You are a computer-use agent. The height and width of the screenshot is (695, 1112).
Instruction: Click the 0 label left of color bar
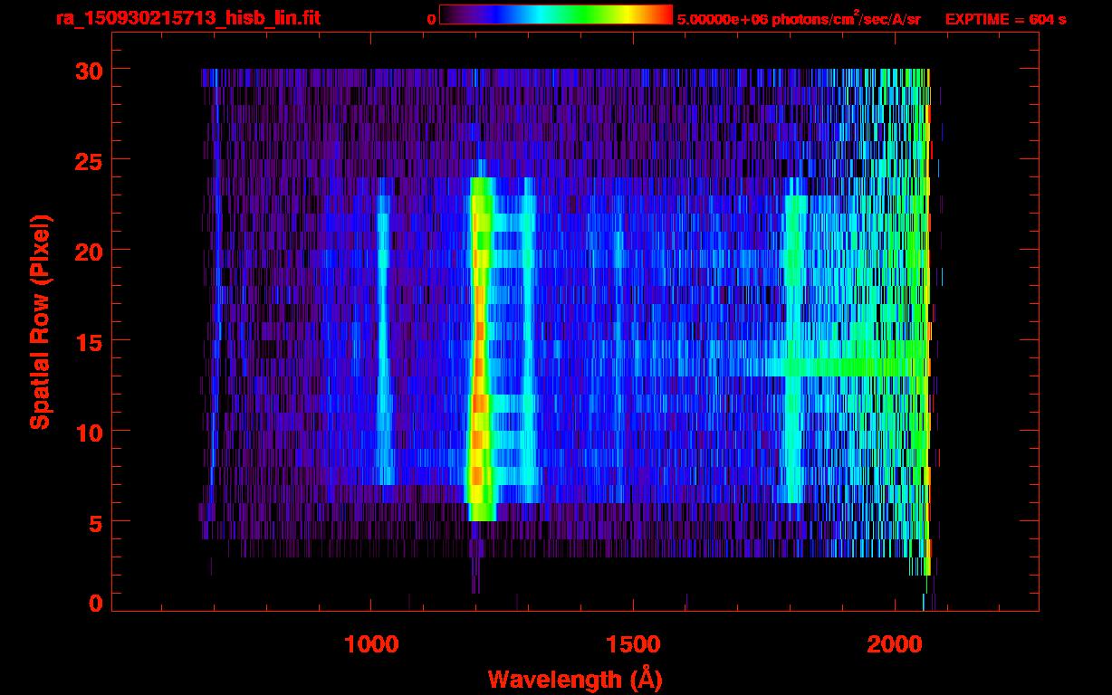(432, 19)
